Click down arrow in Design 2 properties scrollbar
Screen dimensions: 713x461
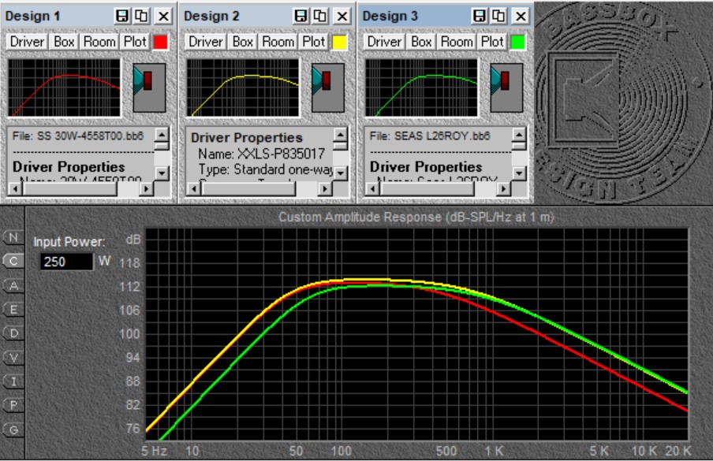pyautogui.click(x=341, y=173)
